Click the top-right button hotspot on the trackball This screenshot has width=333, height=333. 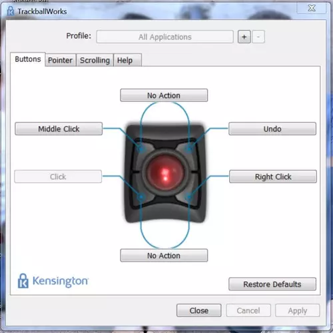click(189, 149)
